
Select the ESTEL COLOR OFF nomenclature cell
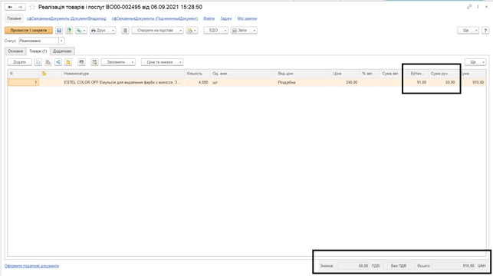click(x=123, y=82)
